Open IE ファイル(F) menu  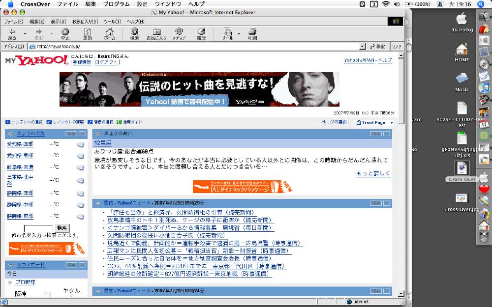pos(13,22)
